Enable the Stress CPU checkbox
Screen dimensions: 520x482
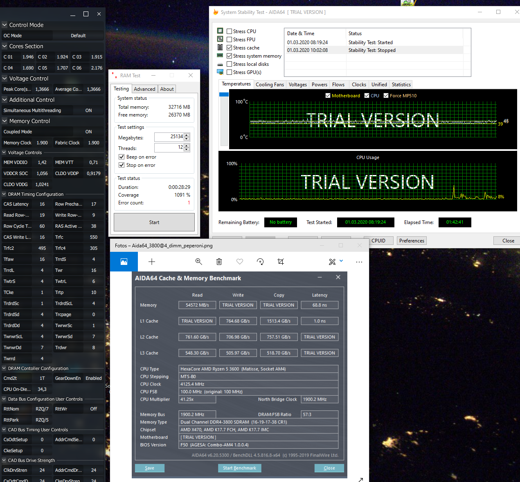pos(230,31)
